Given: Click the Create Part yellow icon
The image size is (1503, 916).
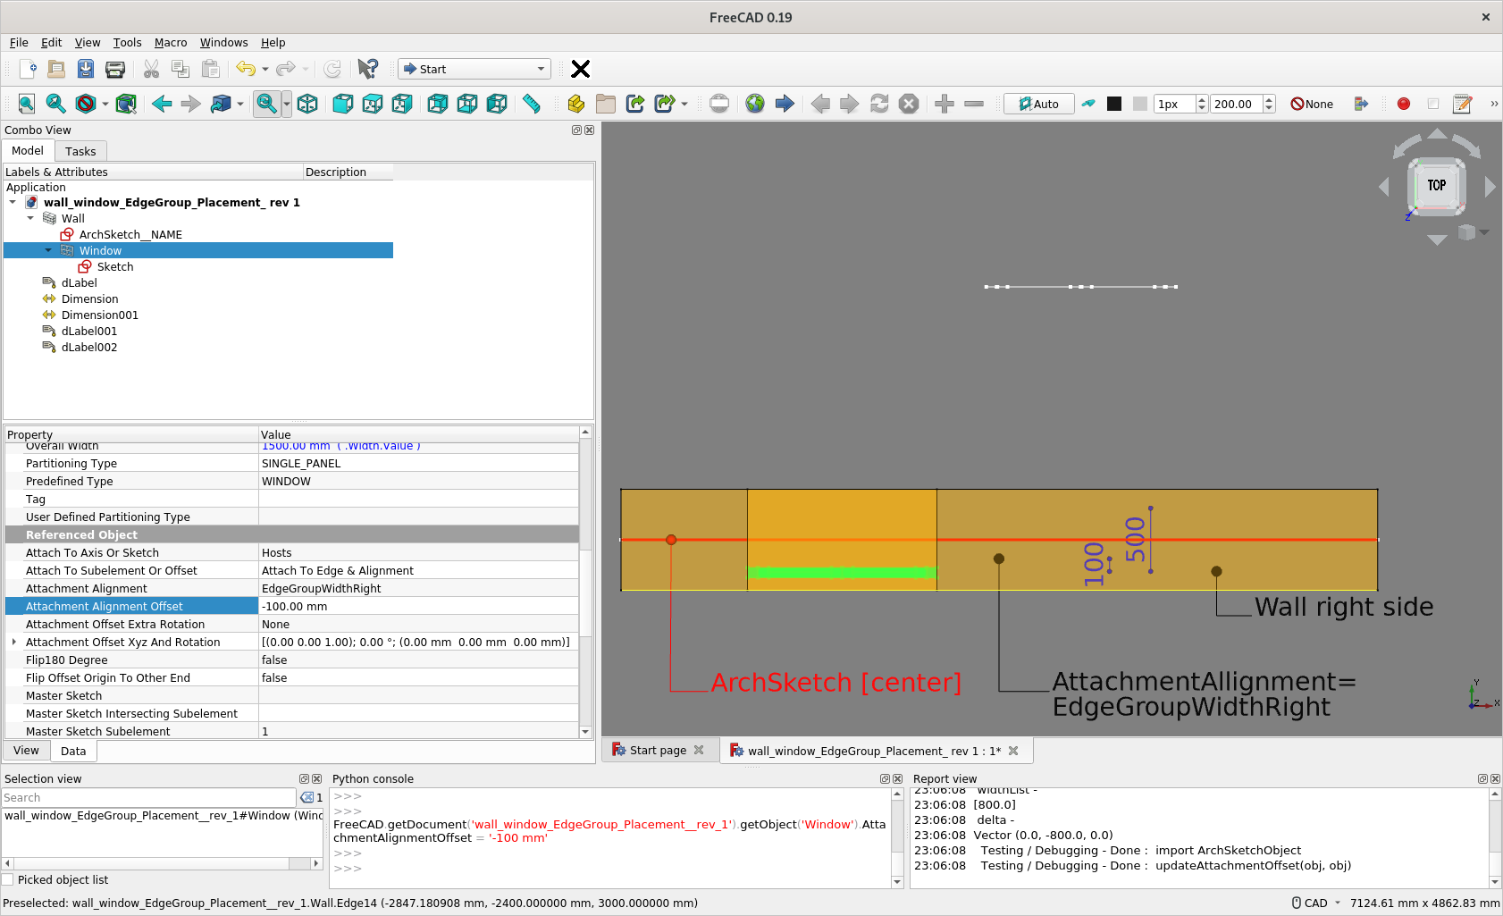Looking at the screenshot, I should tap(576, 104).
